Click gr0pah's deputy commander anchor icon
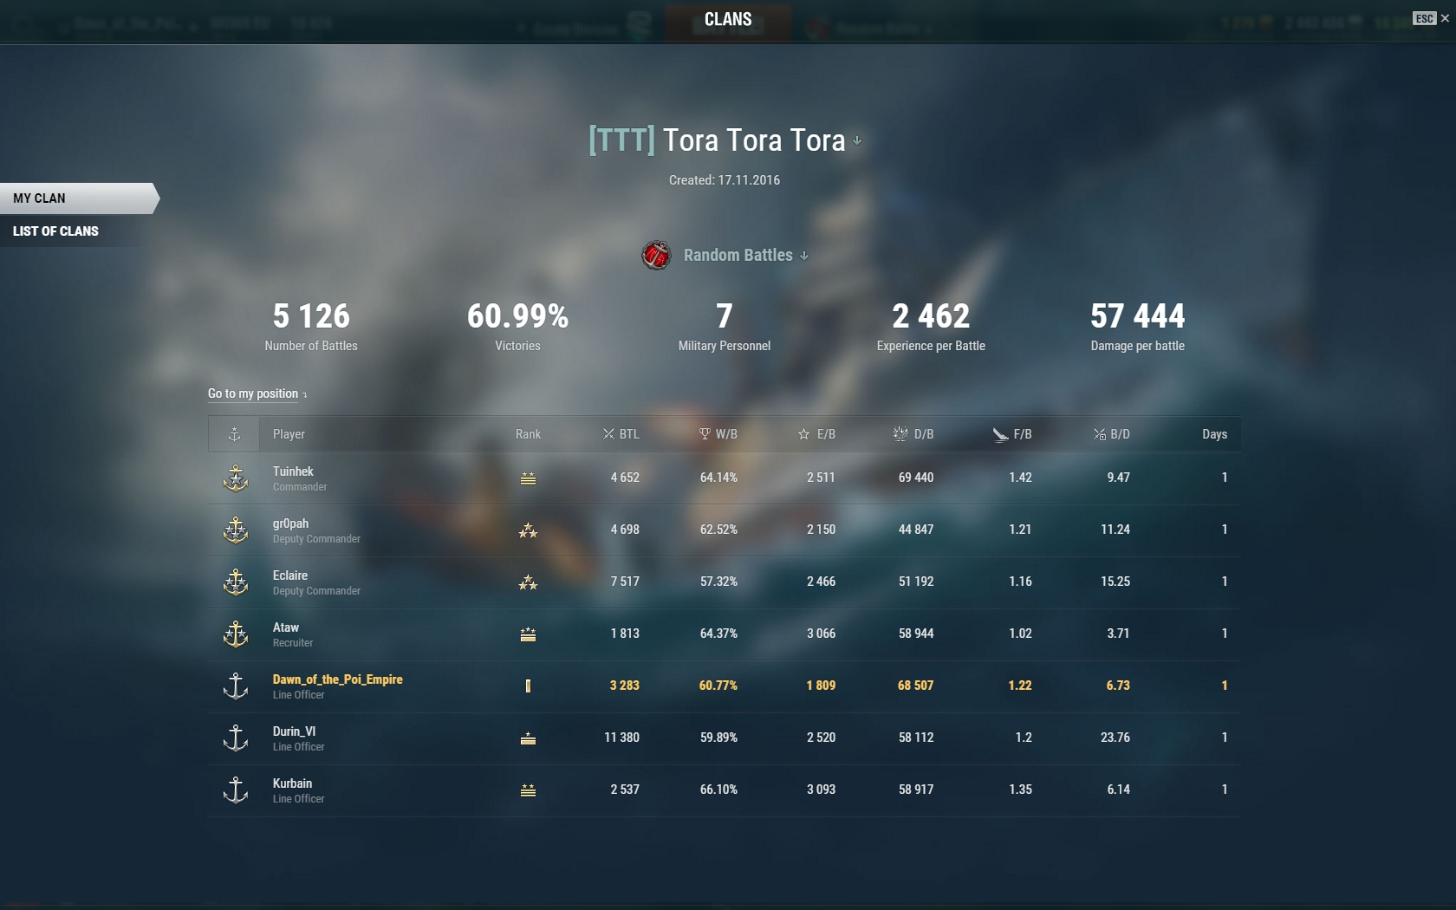Viewport: 1456px width, 910px height. [236, 530]
